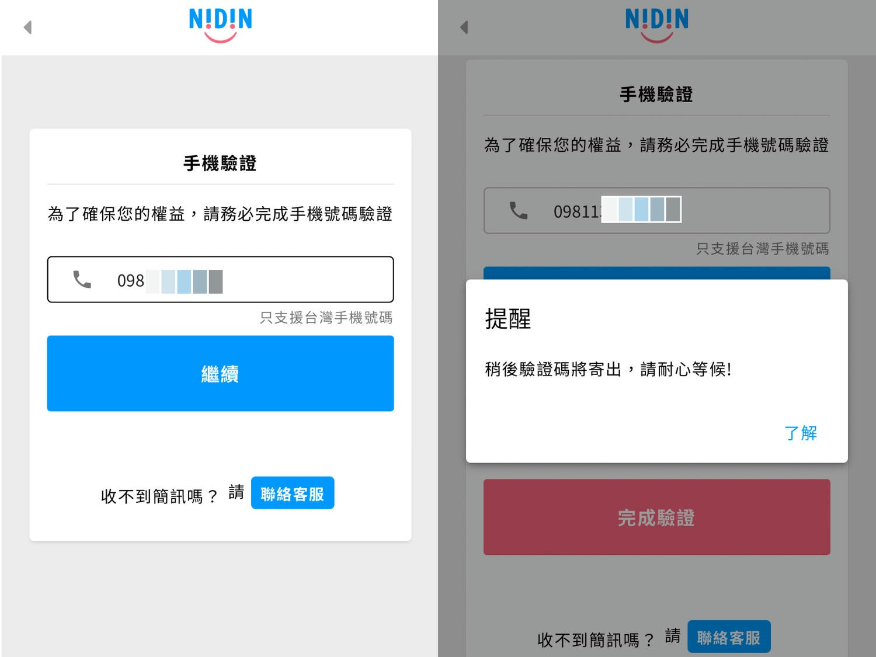Contact support via left 聯絡客服 button
The height and width of the screenshot is (657, 876).
pos(293,493)
